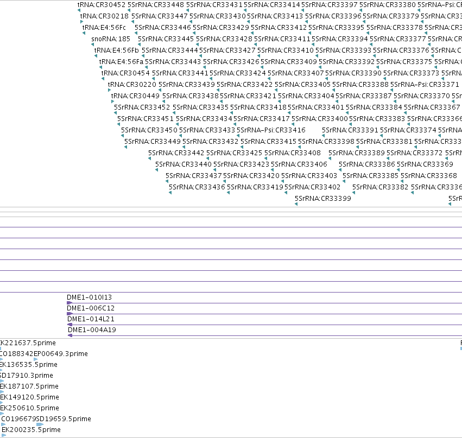Select the DME1-006C12 clone label
Image resolution: width=462 pixels, height=438 pixels.
91,308
